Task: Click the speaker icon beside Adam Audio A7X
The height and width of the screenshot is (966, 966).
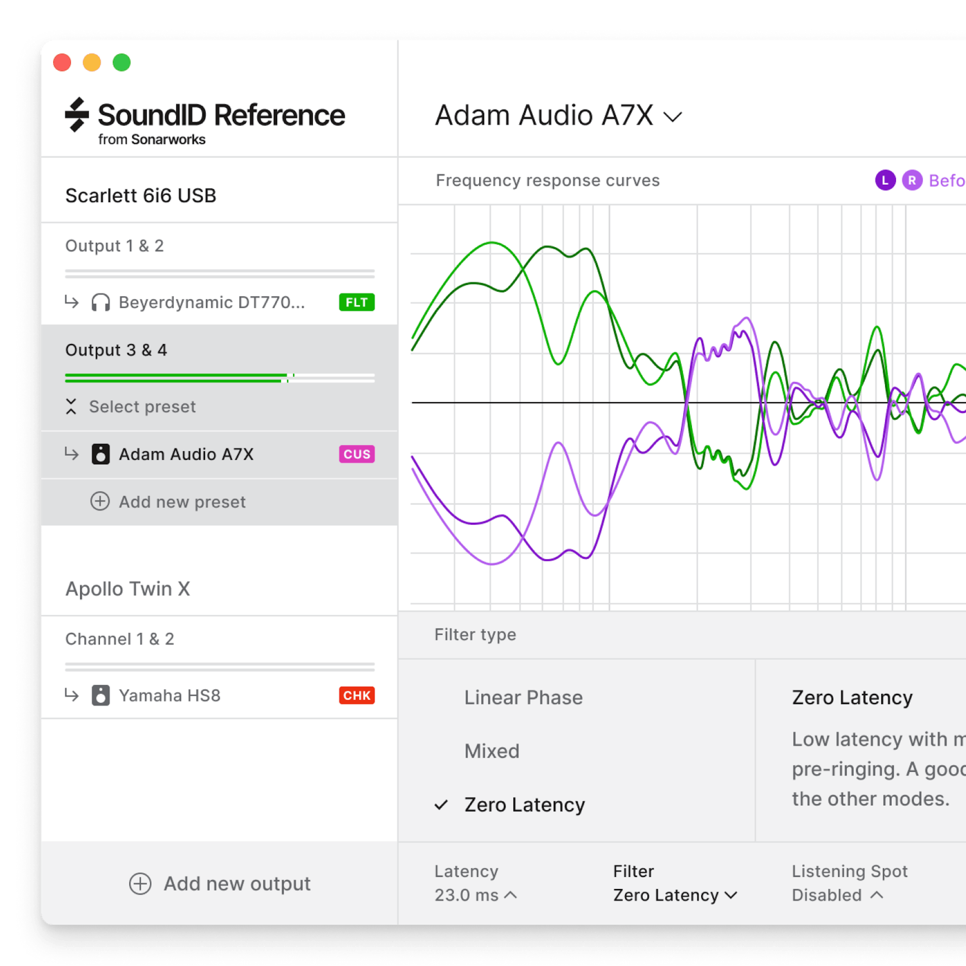Action: (x=101, y=454)
